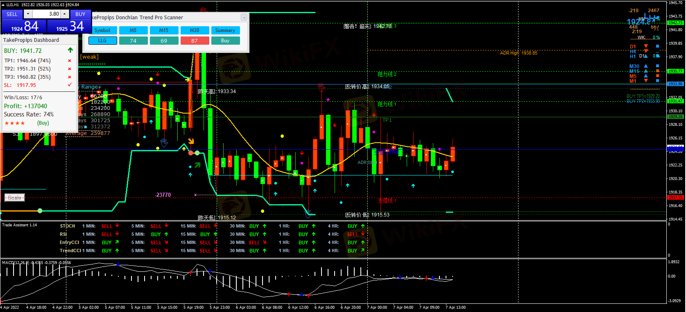The image size is (686, 312).
Task: Click the blue up triangle beside M30
Action: 646,66
